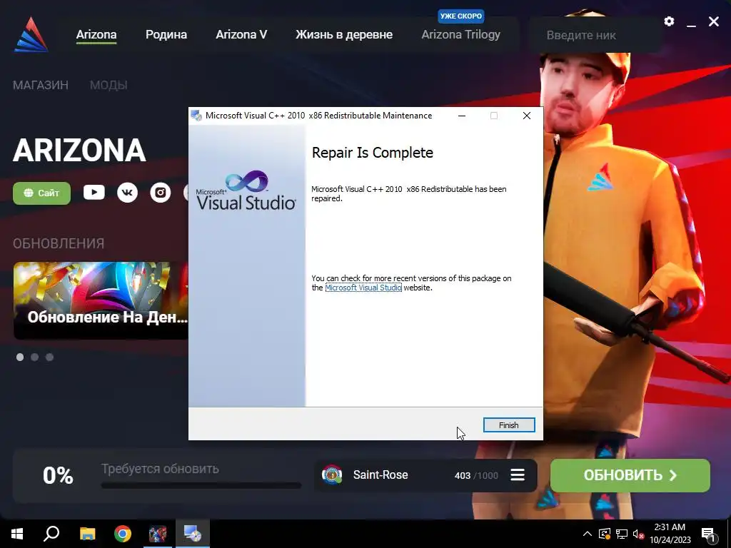Click the taskbar clock showing 2:31 AM

click(x=670, y=534)
